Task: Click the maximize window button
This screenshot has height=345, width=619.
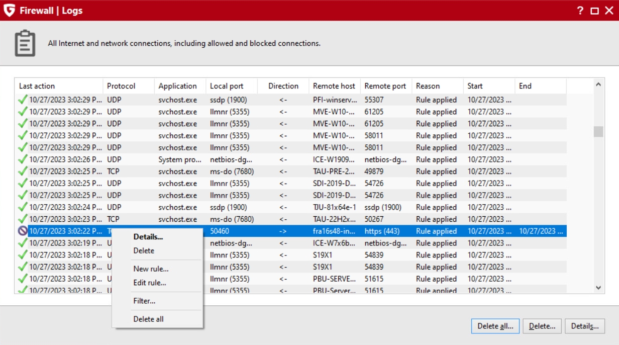Action: click(594, 11)
